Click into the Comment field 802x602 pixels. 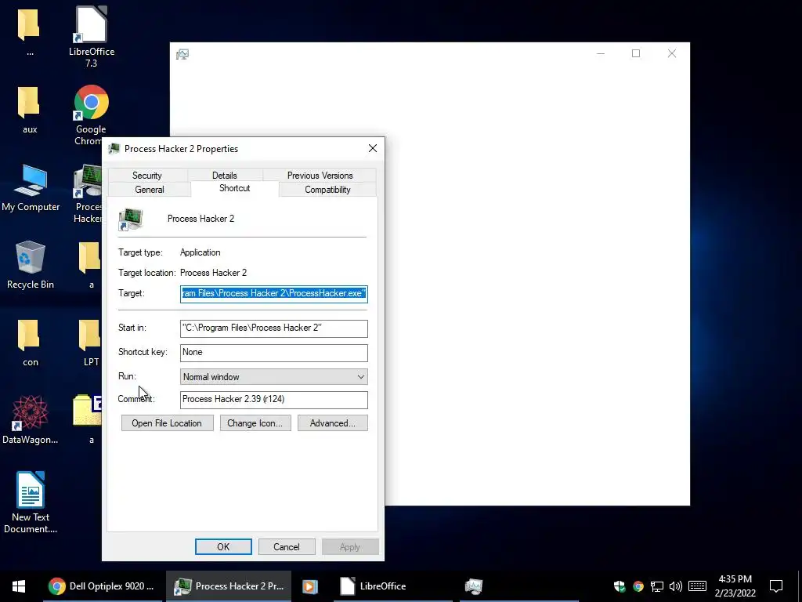click(x=273, y=400)
